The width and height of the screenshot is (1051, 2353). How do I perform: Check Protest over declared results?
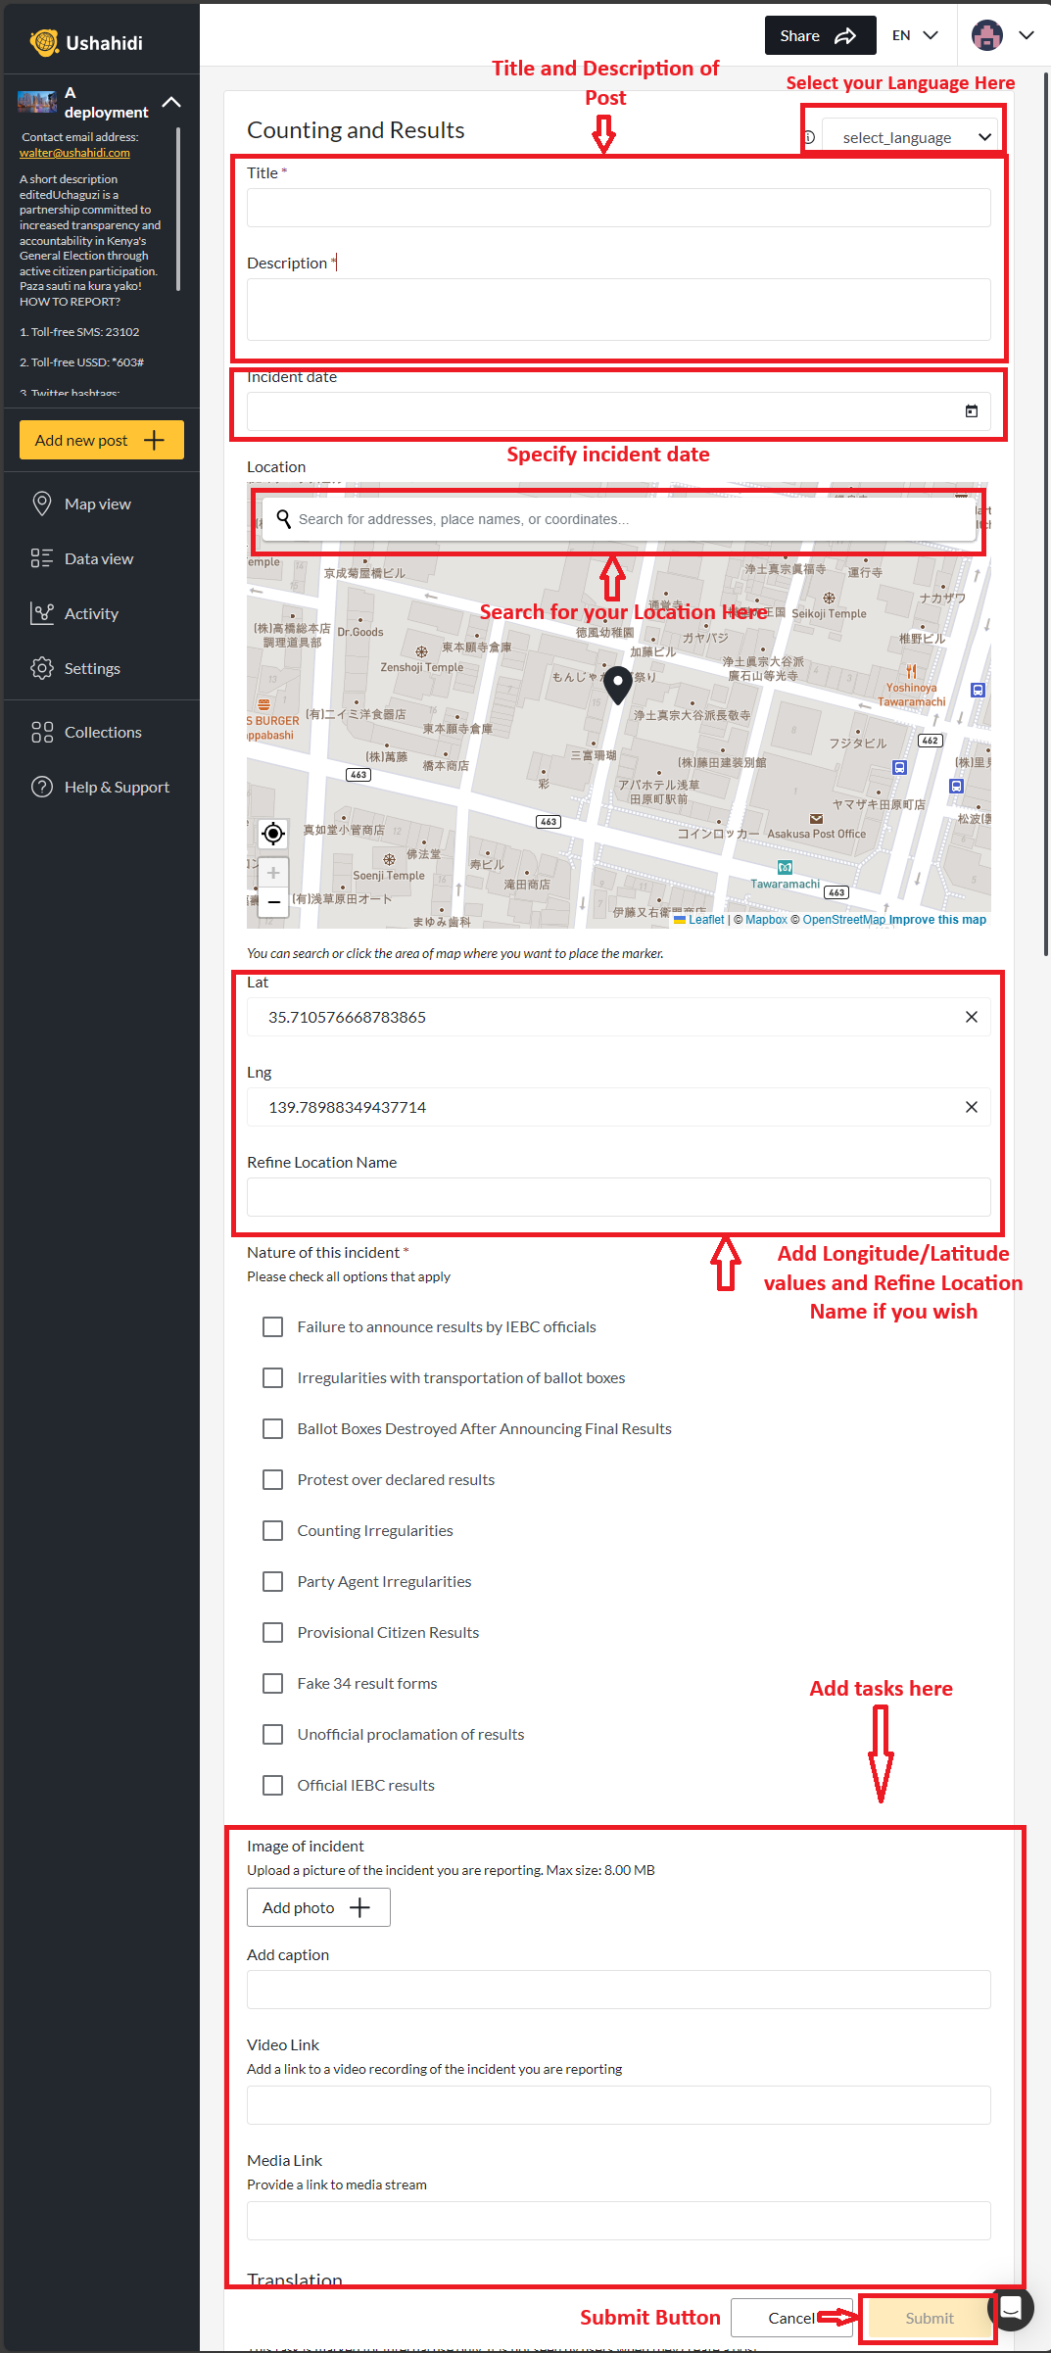click(273, 1479)
